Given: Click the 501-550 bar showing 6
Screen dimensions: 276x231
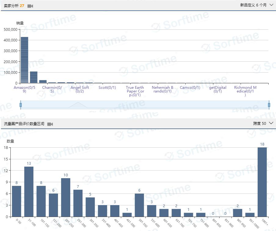Looking at the screenshot, I should 139,205.
